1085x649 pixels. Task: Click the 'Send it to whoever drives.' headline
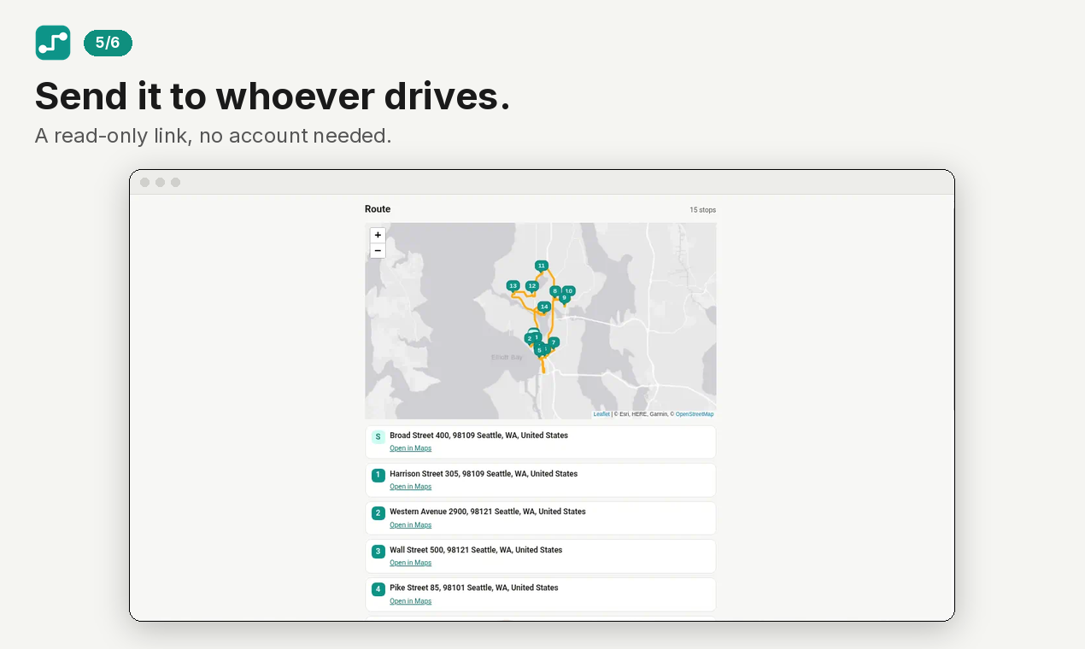tap(273, 96)
